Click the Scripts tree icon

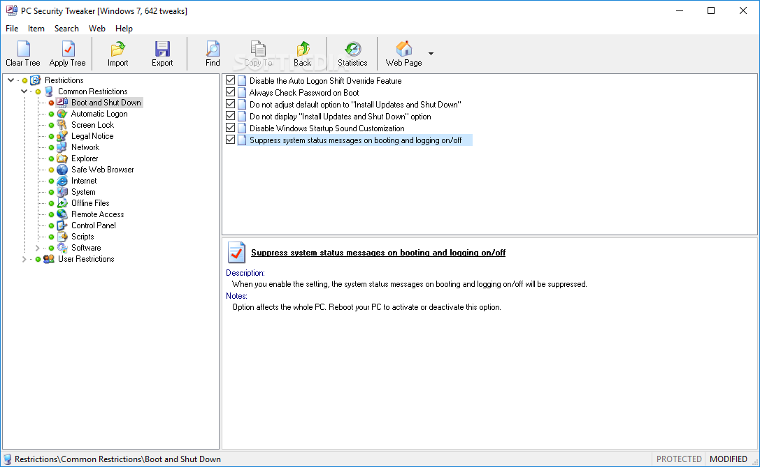(62, 237)
